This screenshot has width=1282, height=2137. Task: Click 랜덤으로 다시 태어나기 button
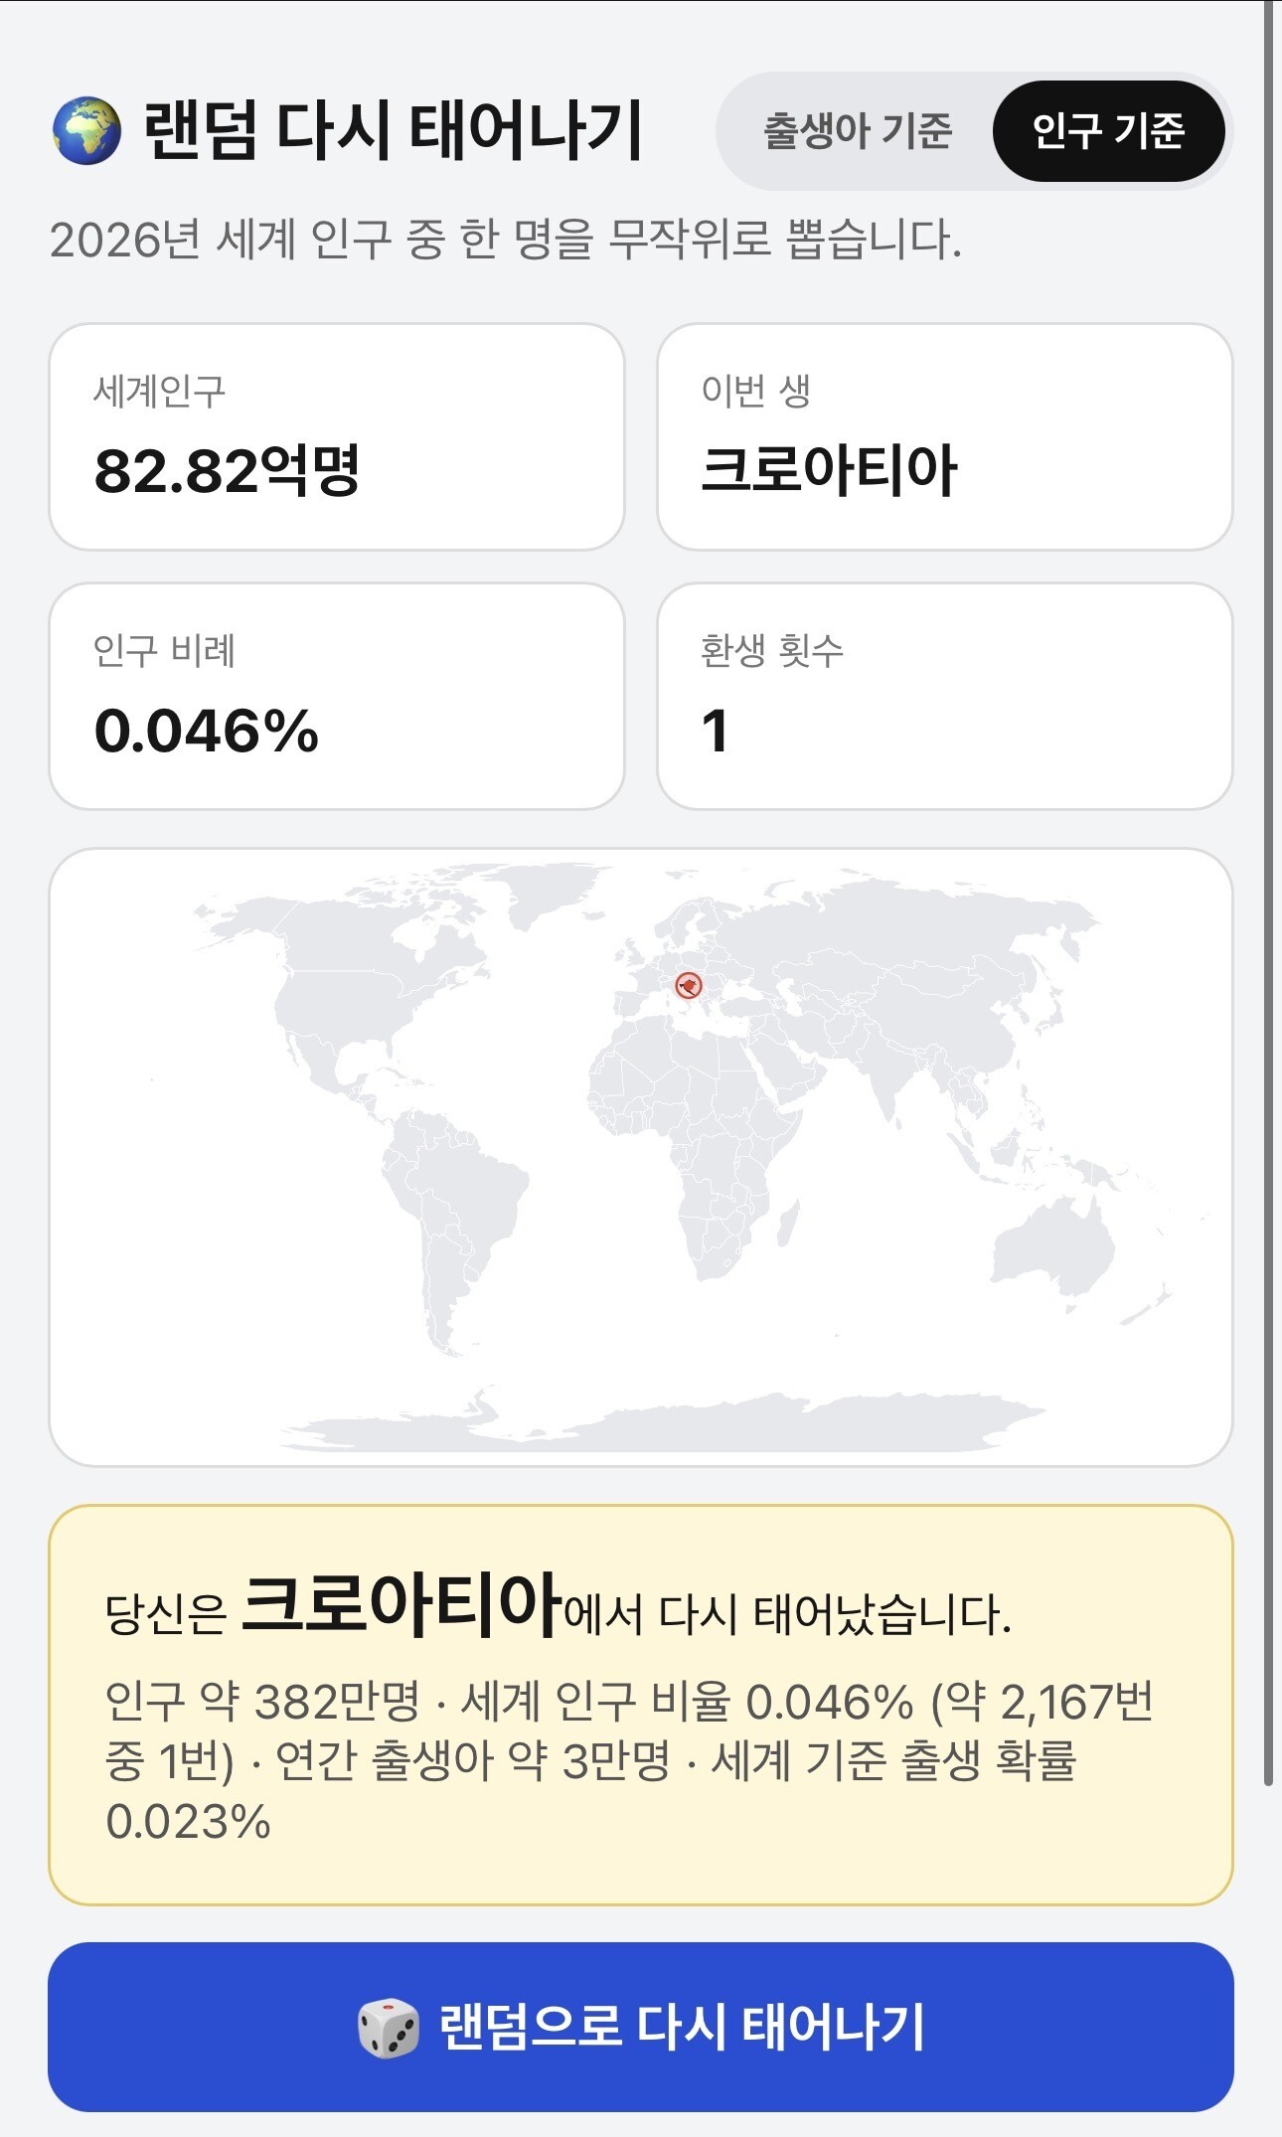(x=641, y=2027)
